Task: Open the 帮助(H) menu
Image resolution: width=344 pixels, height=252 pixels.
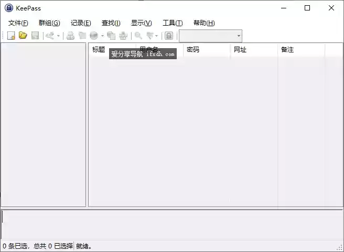Action: [x=204, y=23]
